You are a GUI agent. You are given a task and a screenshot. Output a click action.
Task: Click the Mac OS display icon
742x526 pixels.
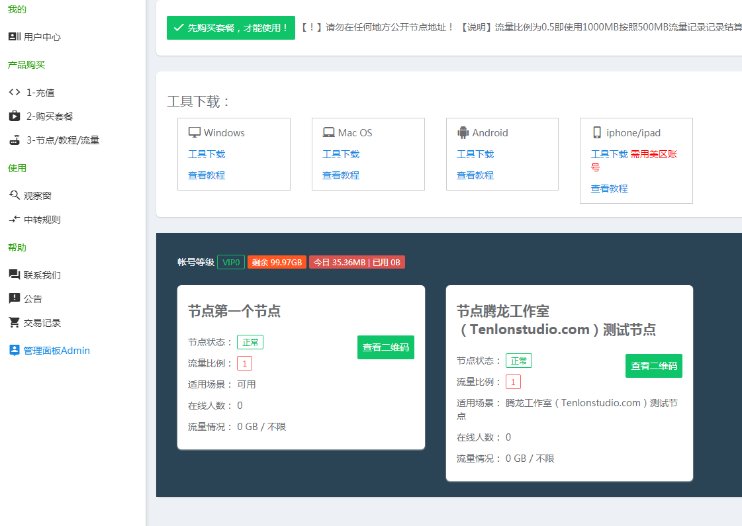tap(329, 132)
